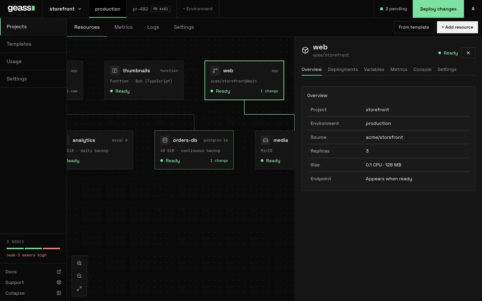Image resolution: width=482 pixels, height=301 pixels.
Task: Open sidebar Settings page
Action: coord(33,79)
